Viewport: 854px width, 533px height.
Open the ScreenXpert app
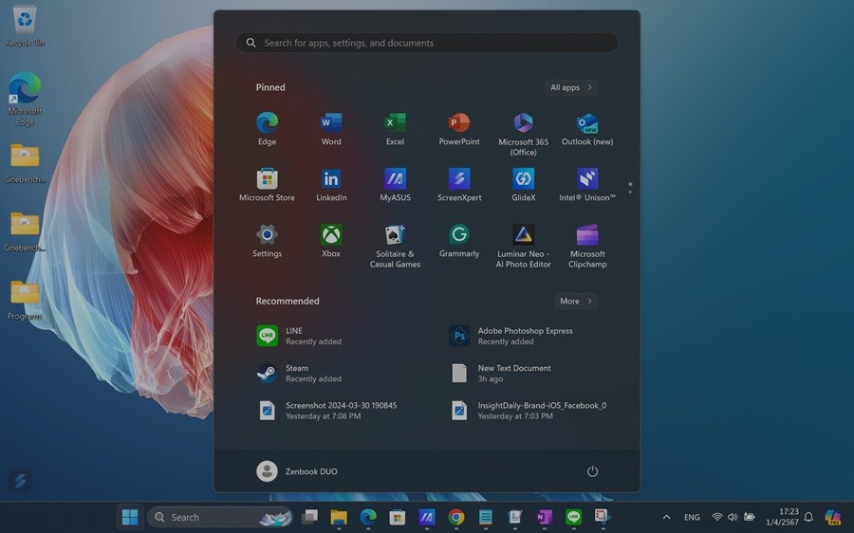click(x=459, y=184)
